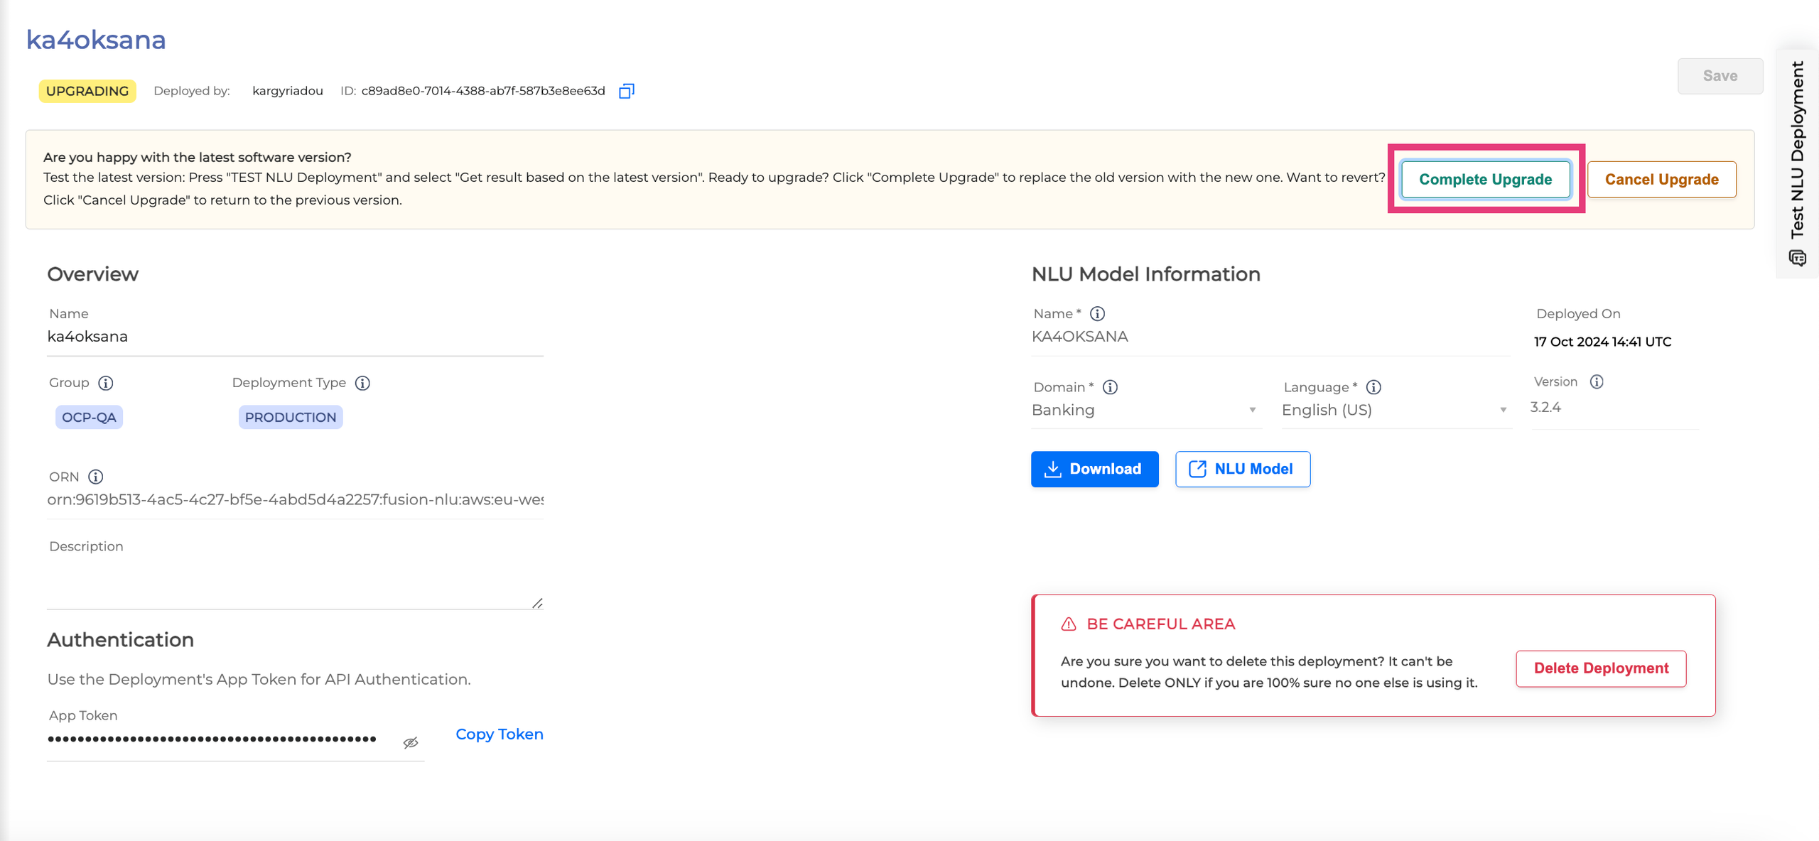Click the info icon next to NLU Model Name
This screenshot has width=1819, height=841.
tap(1098, 314)
